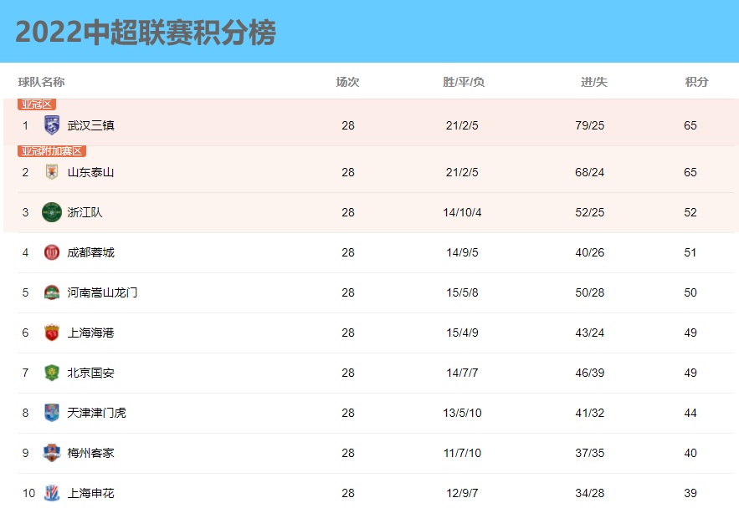Click record 14/7/7 for 北京国安
739x508 pixels.
pyautogui.click(x=462, y=373)
